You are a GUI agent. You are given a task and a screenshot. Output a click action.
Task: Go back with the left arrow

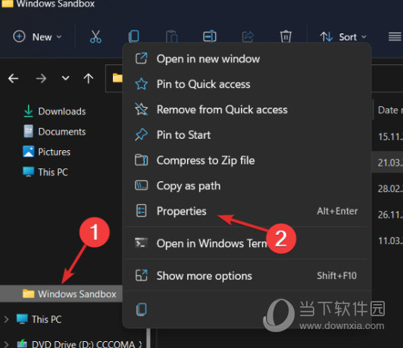[x=14, y=78]
